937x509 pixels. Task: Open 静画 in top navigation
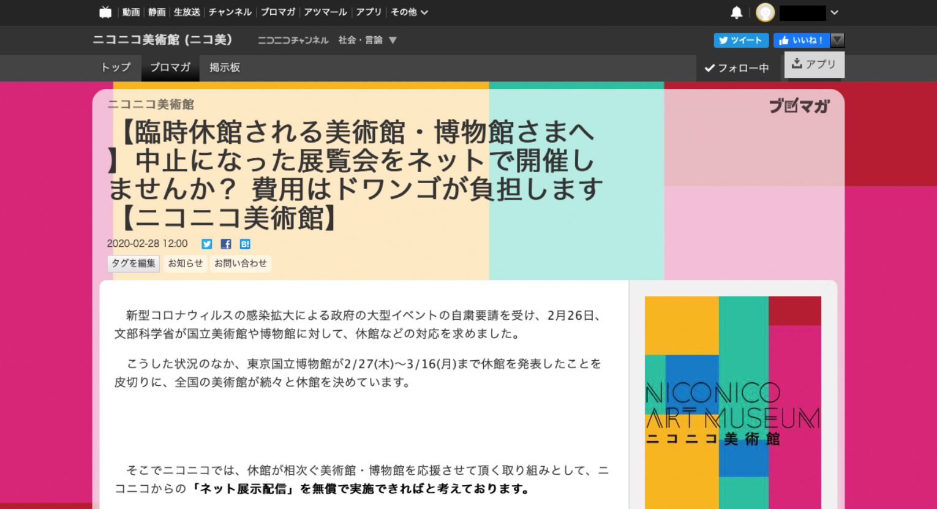[x=157, y=12]
